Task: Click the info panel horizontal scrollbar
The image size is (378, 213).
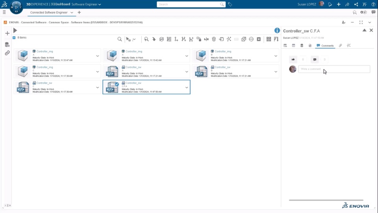Action: click(x=326, y=200)
